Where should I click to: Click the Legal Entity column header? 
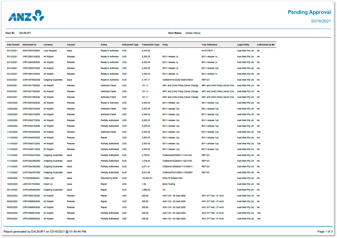pyautogui.click(x=243, y=45)
